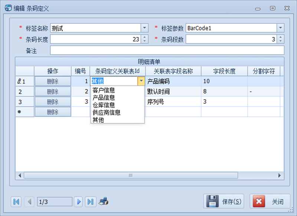297x216 pixels.
Task: Click 明细清单 group header
Action: pyautogui.click(x=150, y=62)
